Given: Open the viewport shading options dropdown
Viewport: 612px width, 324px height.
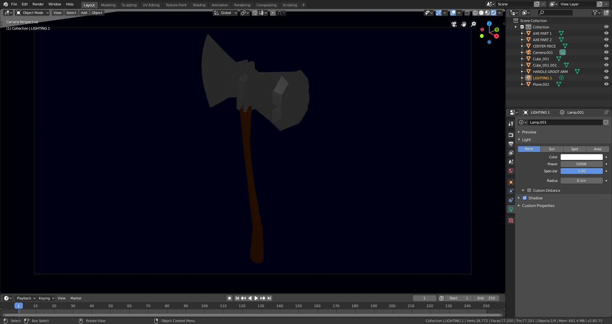Looking at the screenshot, I should 500,13.
